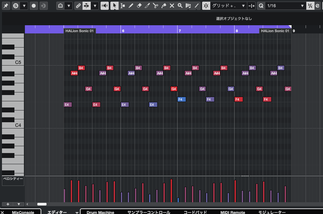The image size is (323, 214).
Task: Expand the Auto-Scroll options arrow
Action: pyautogui.click(x=95, y=6)
